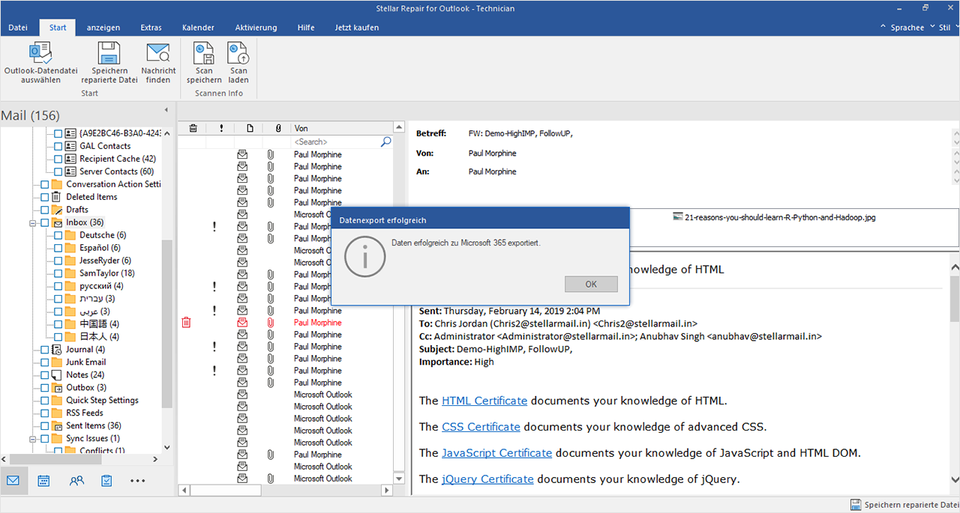Check the Sent Items (39) checkbox
The image size is (960, 513).
45,426
